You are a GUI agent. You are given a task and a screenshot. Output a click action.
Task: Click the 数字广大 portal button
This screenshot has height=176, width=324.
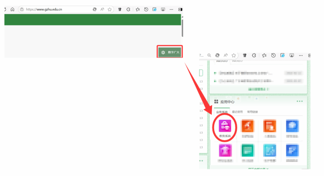(170, 52)
